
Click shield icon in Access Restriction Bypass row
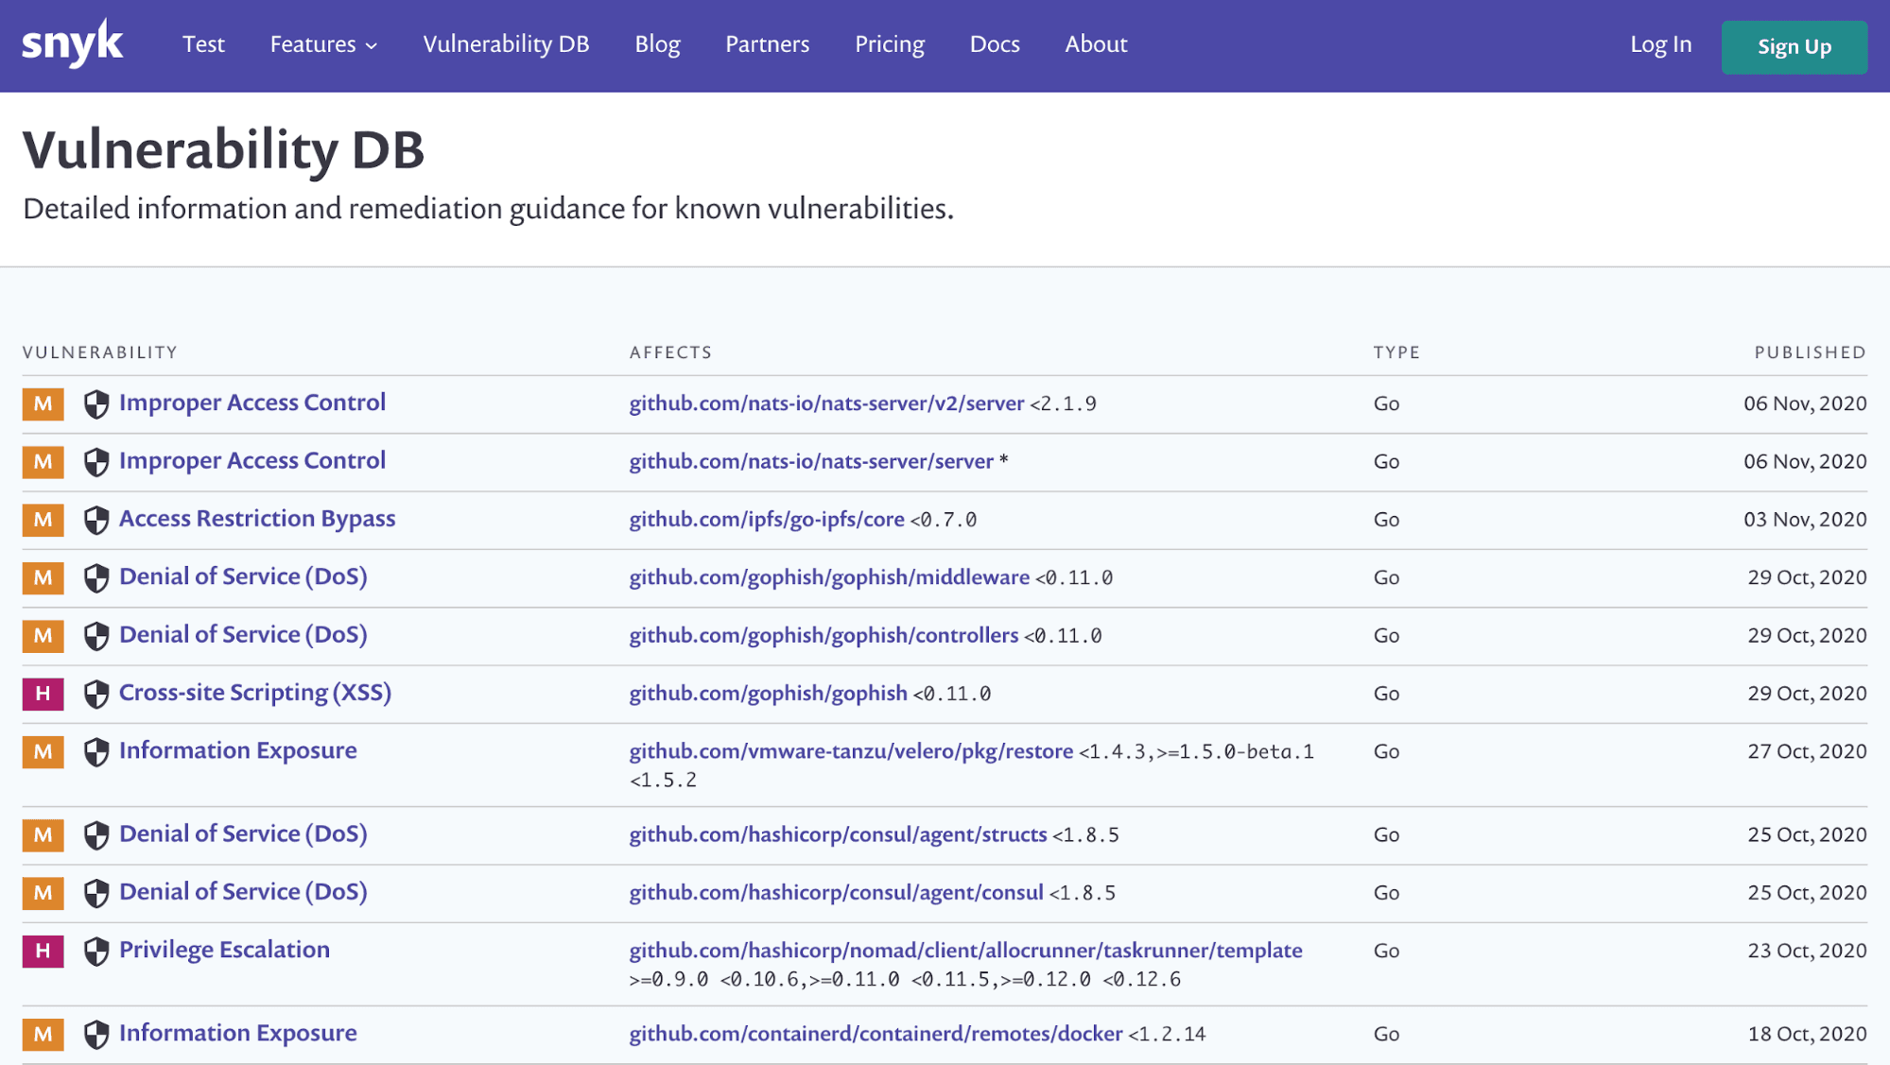click(x=96, y=520)
